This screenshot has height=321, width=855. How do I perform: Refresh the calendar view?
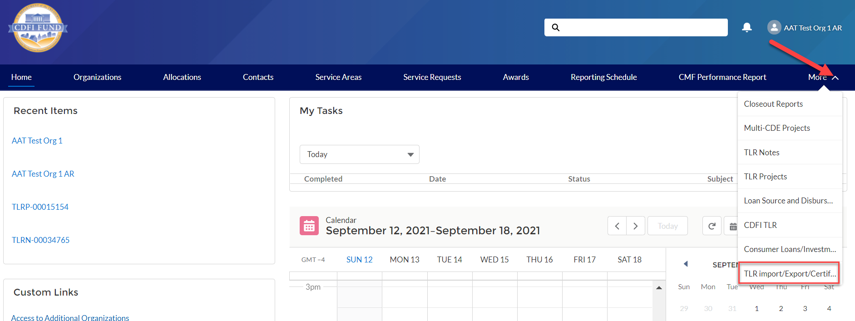[712, 226]
